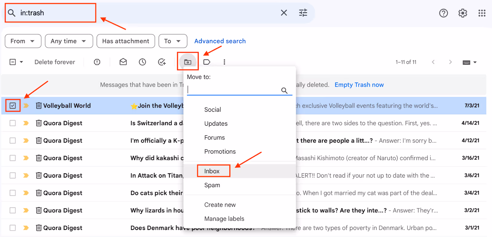492x237 pixels.
Task: Open Quora Digest 'Why lizards in' message
Action: click(244, 211)
